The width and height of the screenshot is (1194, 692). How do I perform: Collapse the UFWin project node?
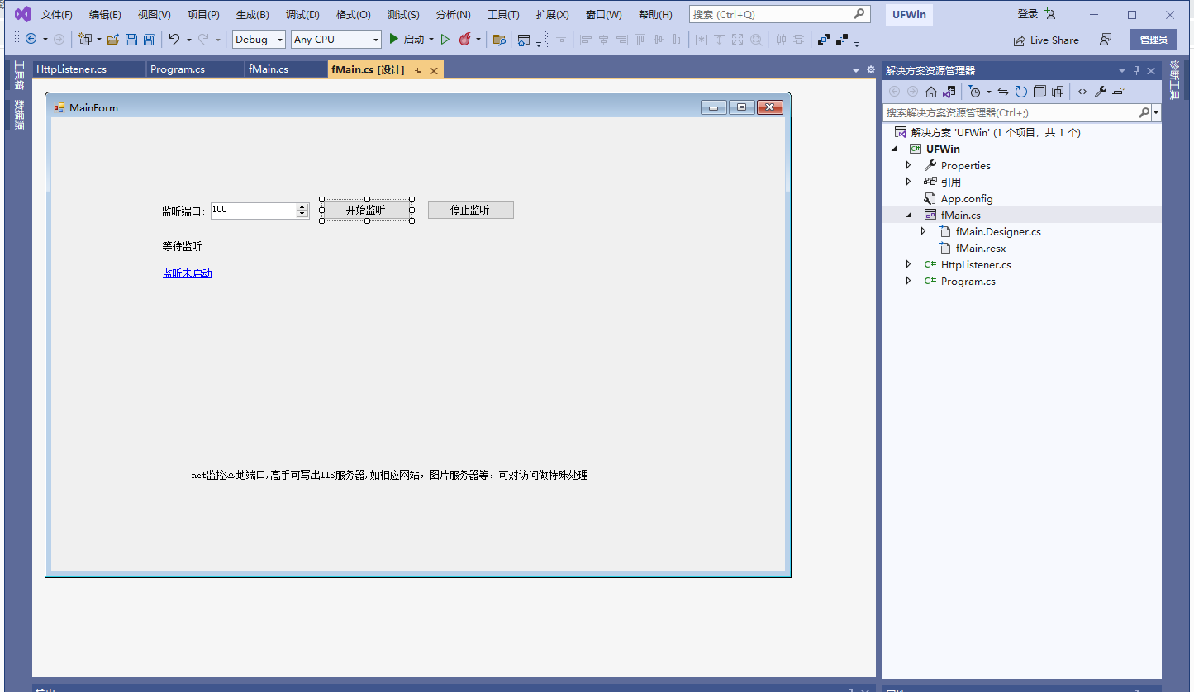[x=894, y=149]
